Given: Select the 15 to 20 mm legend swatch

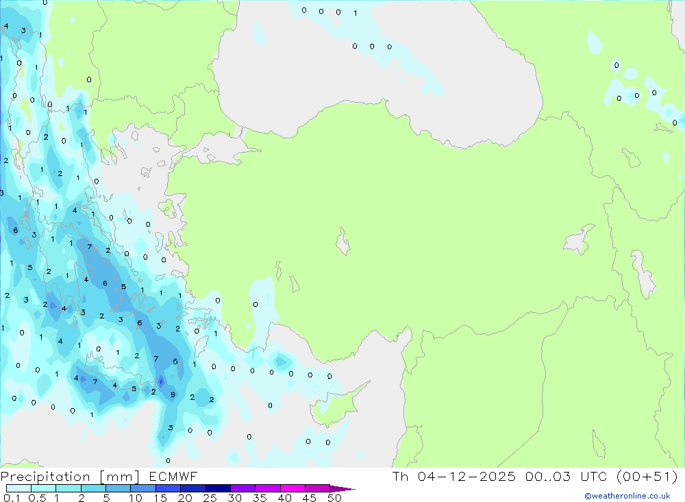Looking at the screenshot, I should [169, 488].
